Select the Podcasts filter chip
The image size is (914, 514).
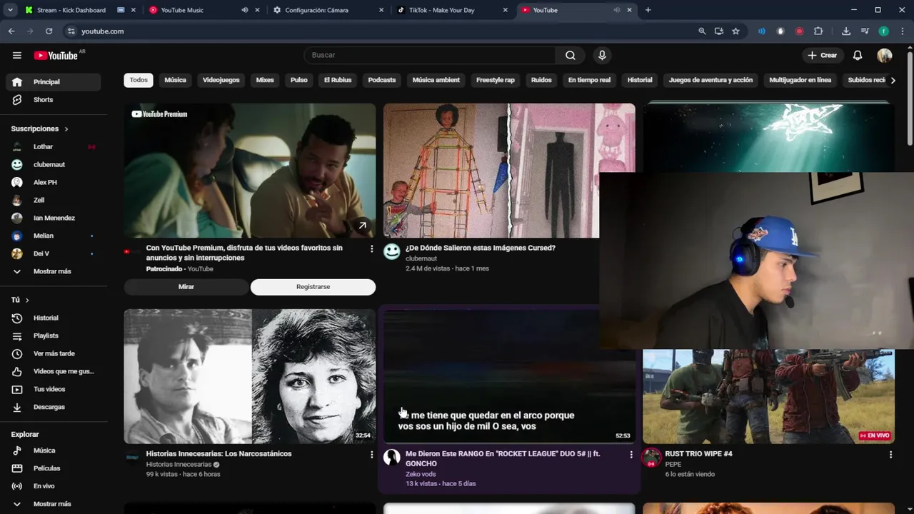381,80
